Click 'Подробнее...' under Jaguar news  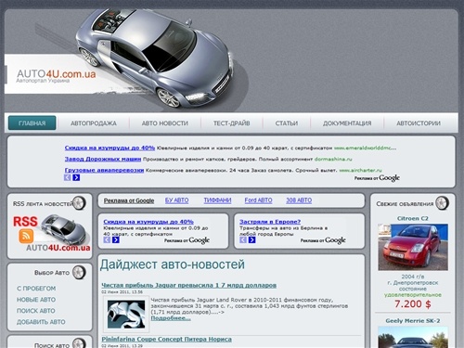click(x=171, y=318)
